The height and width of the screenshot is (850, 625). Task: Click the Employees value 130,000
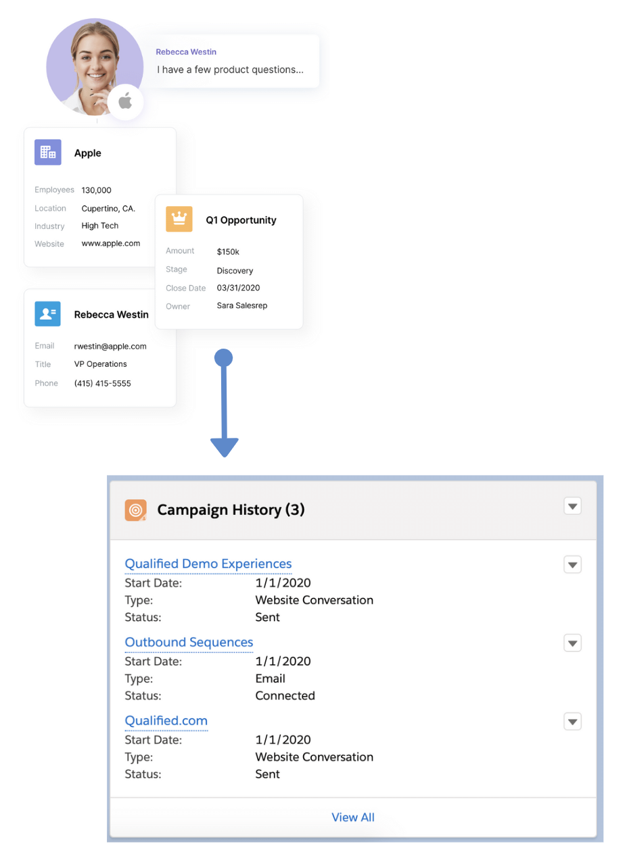click(x=96, y=191)
